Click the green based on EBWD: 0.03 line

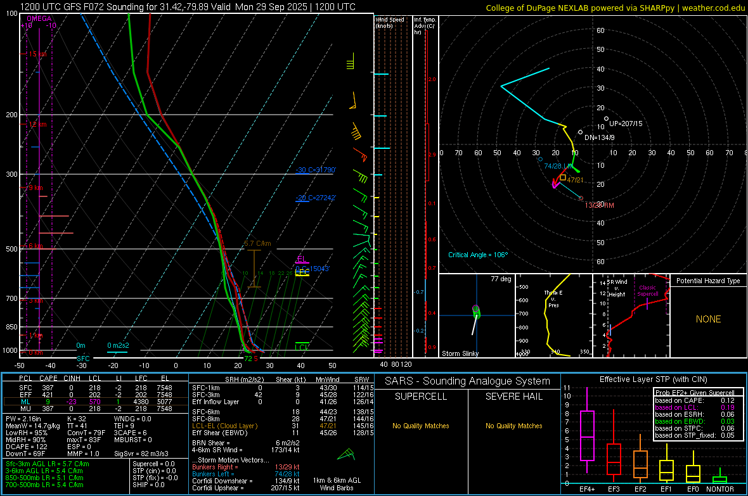(695, 421)
